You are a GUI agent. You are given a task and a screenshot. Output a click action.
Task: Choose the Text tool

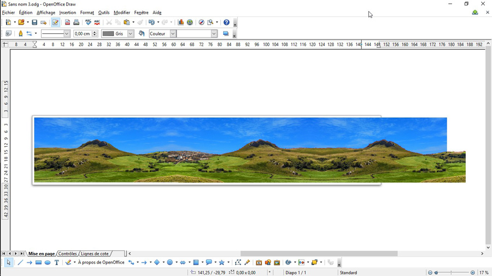tap(56, 262)
